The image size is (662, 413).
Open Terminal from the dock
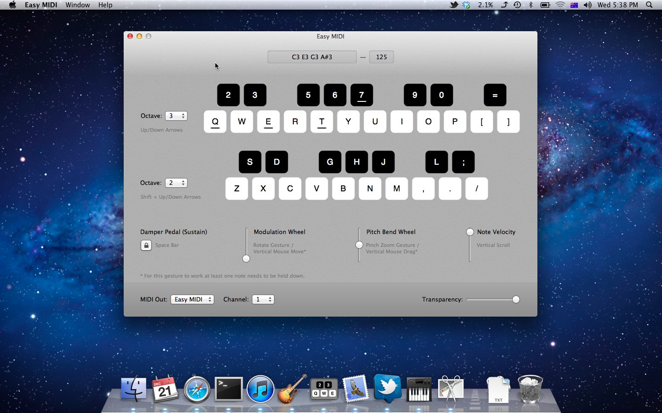pyautogui.click(x=228, y=389)
